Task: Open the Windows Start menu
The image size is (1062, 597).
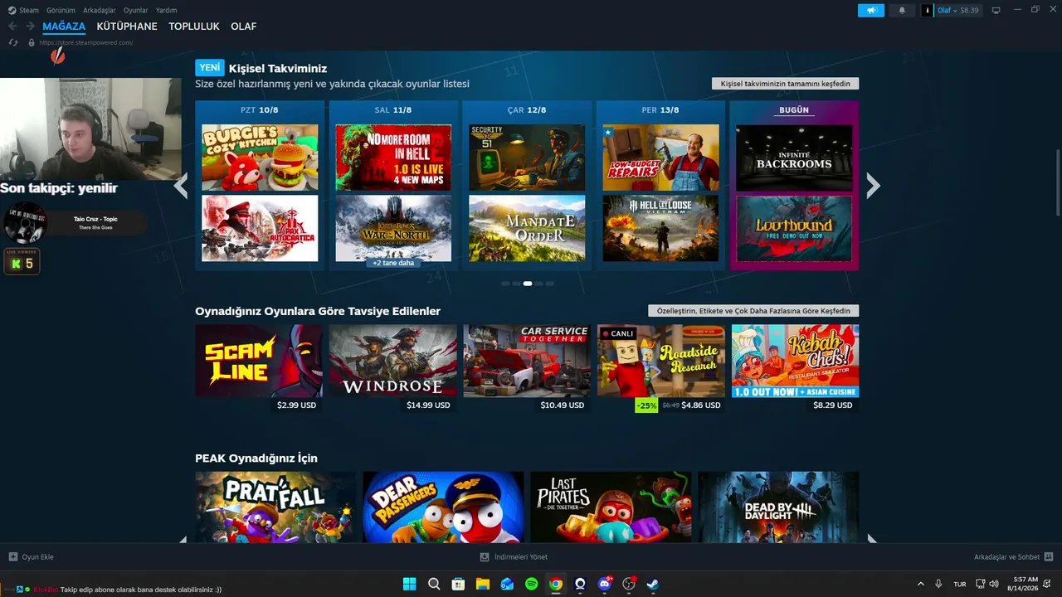Action: pyautogui.click(x=409, y=584)
